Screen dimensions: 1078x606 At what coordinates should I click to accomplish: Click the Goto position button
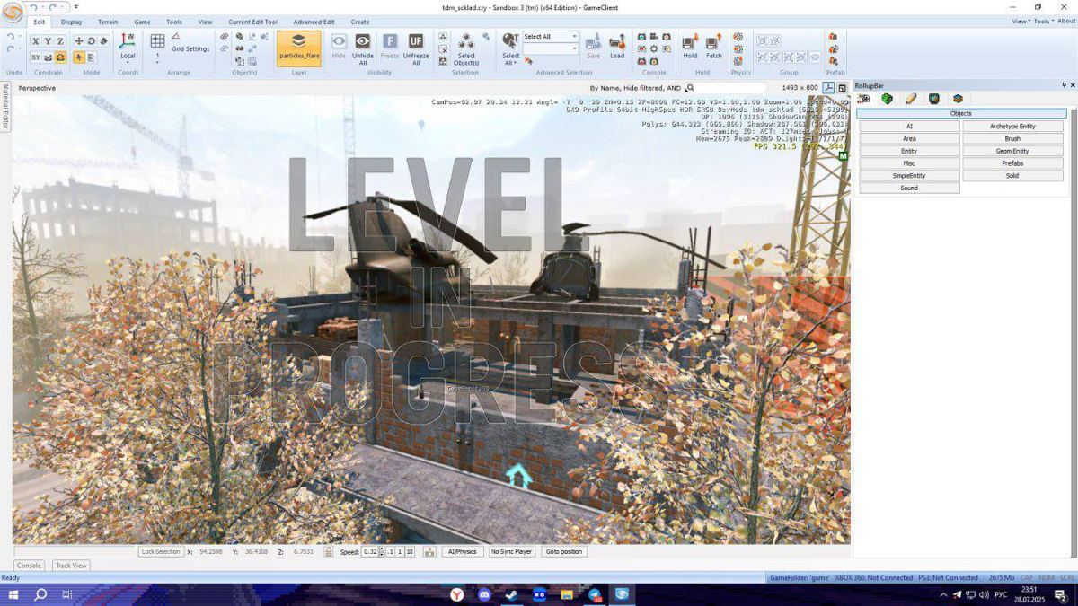pyautogui.click(x=564, y=551)
